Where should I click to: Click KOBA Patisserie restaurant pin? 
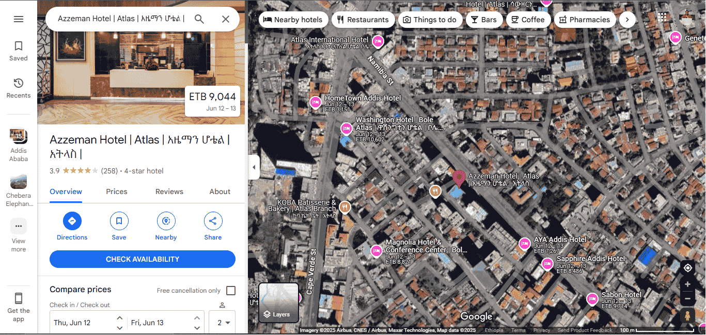pos(345,208)
